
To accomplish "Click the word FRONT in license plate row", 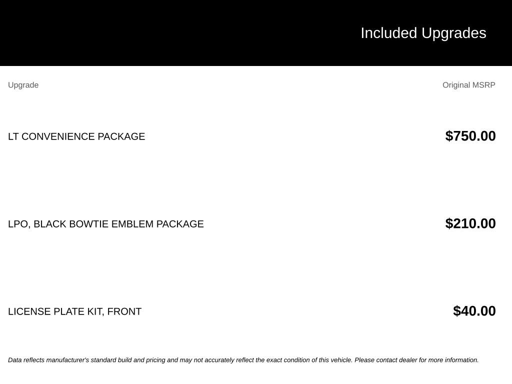I will 124,311.
